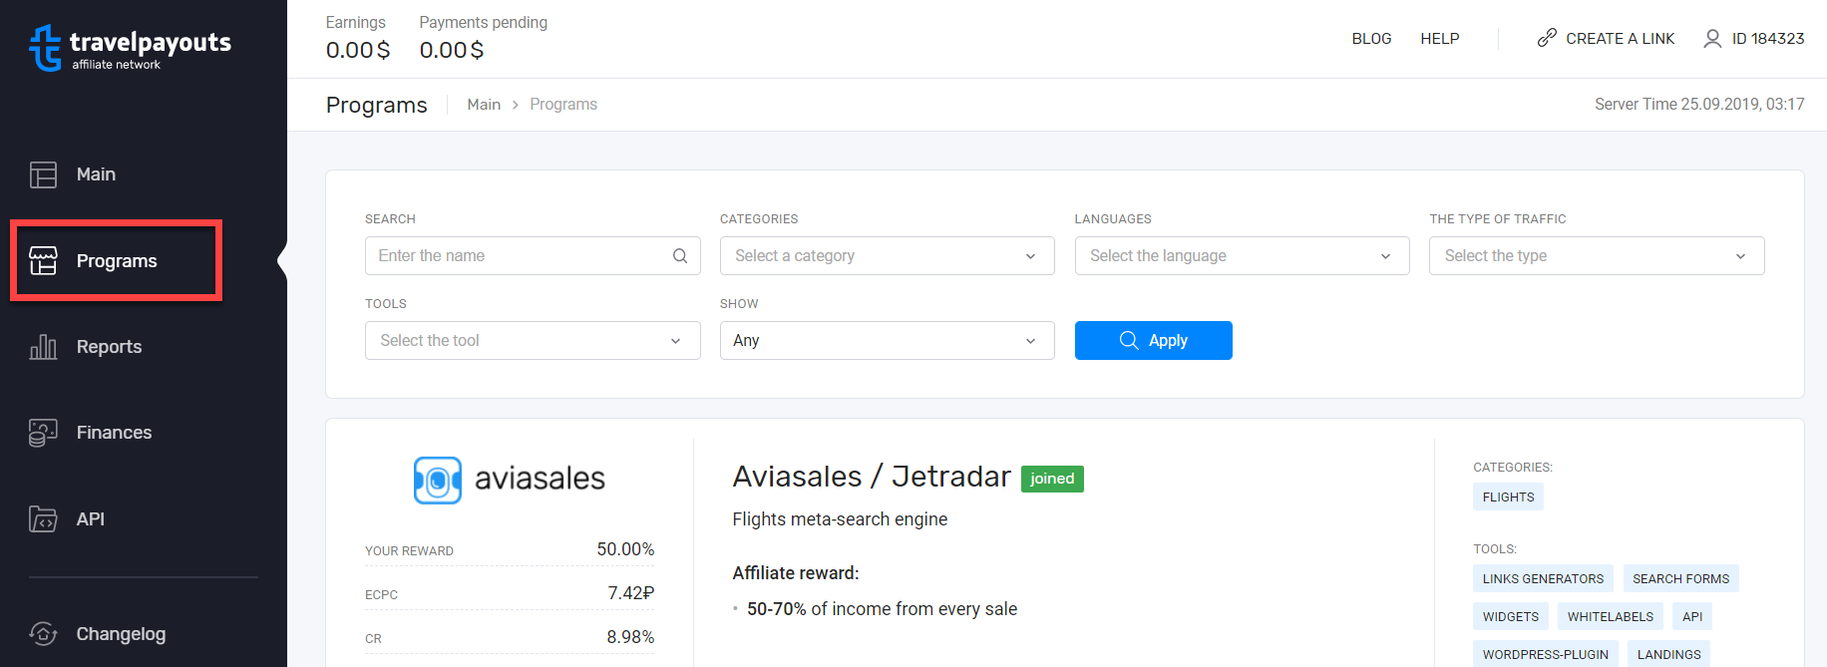The image size is (1827, 667).
Task: Click the 50-70% of income text
Action: [882, 609]
